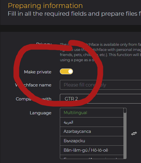This screenshot has width=141, height=163.
Task: Click the Preparing information heading
Action: pos(45,6)
